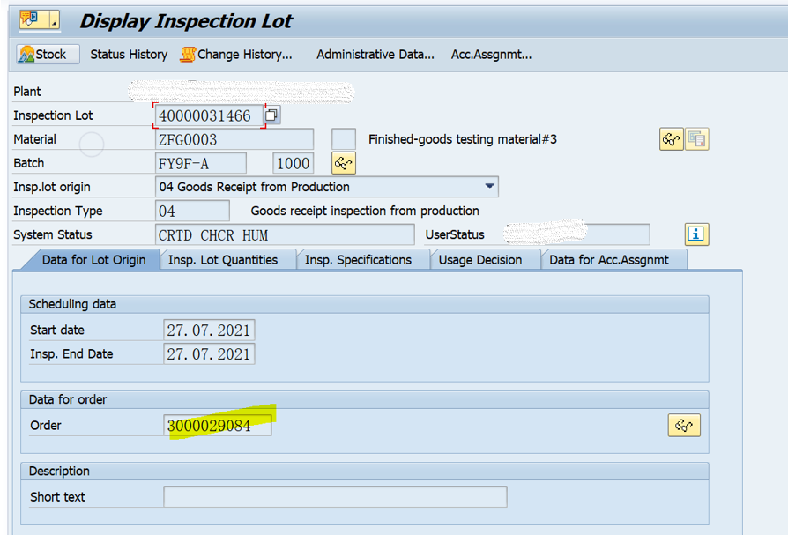788x535 pixels.
Task: Open Administrative Data... button
Action: click(375, 55)
